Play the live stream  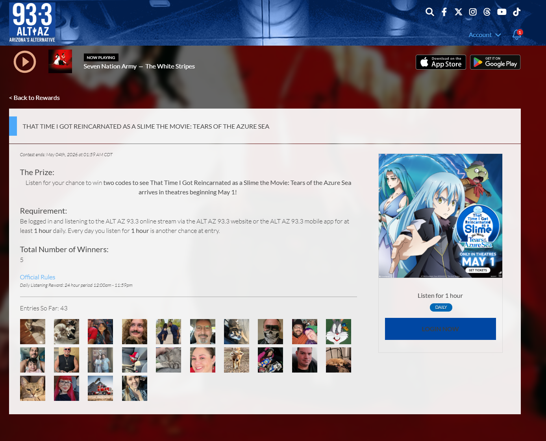click(25, 62)
